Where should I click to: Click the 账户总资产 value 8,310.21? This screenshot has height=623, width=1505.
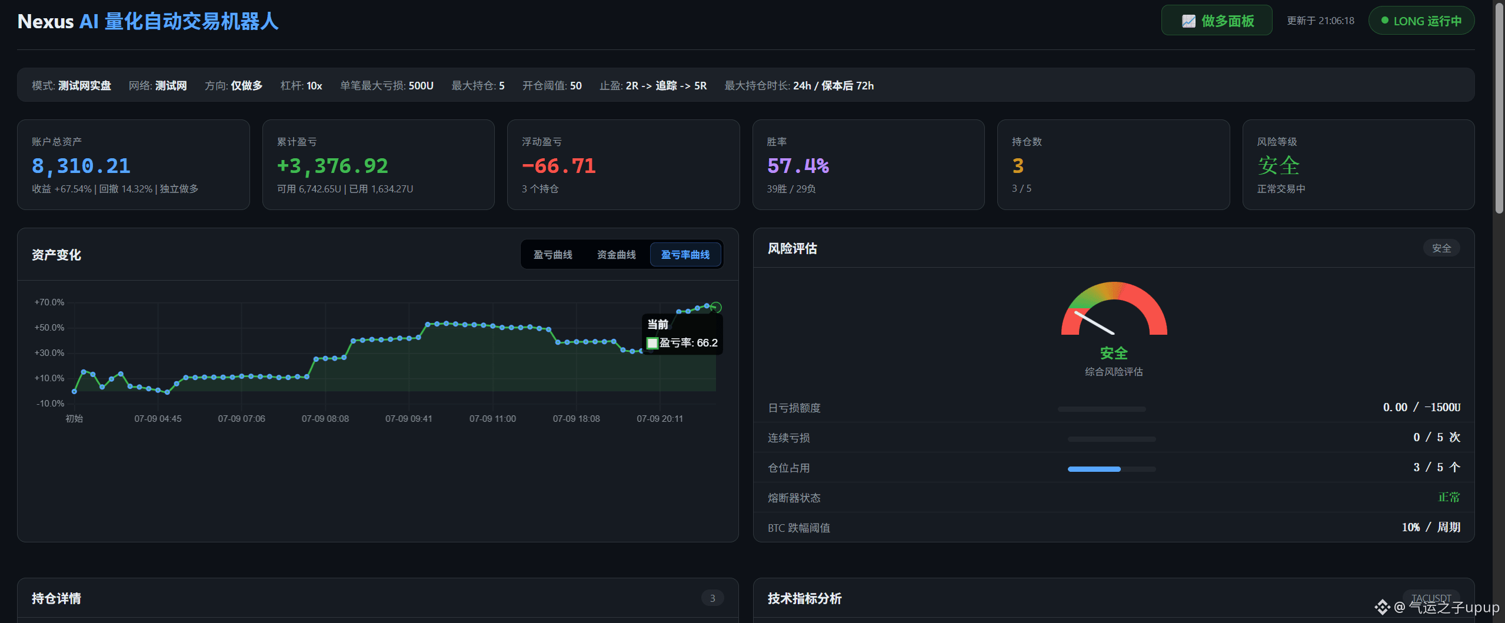point(81,166)
